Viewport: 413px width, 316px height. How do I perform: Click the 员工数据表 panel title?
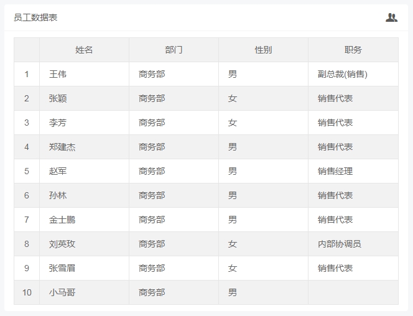tap(35, 17)
